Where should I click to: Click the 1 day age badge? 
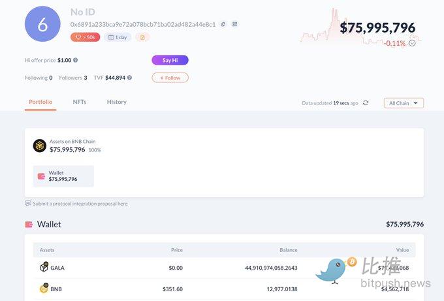[x=118, y=37]
